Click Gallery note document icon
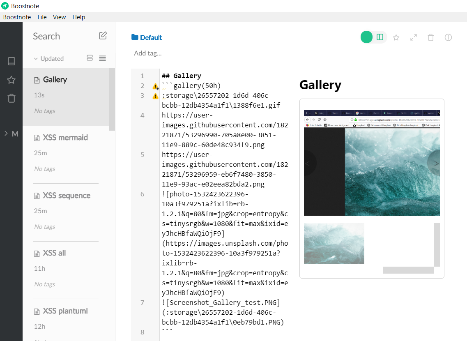The width and height of the screenshot is (467, 341). [37, 80]
